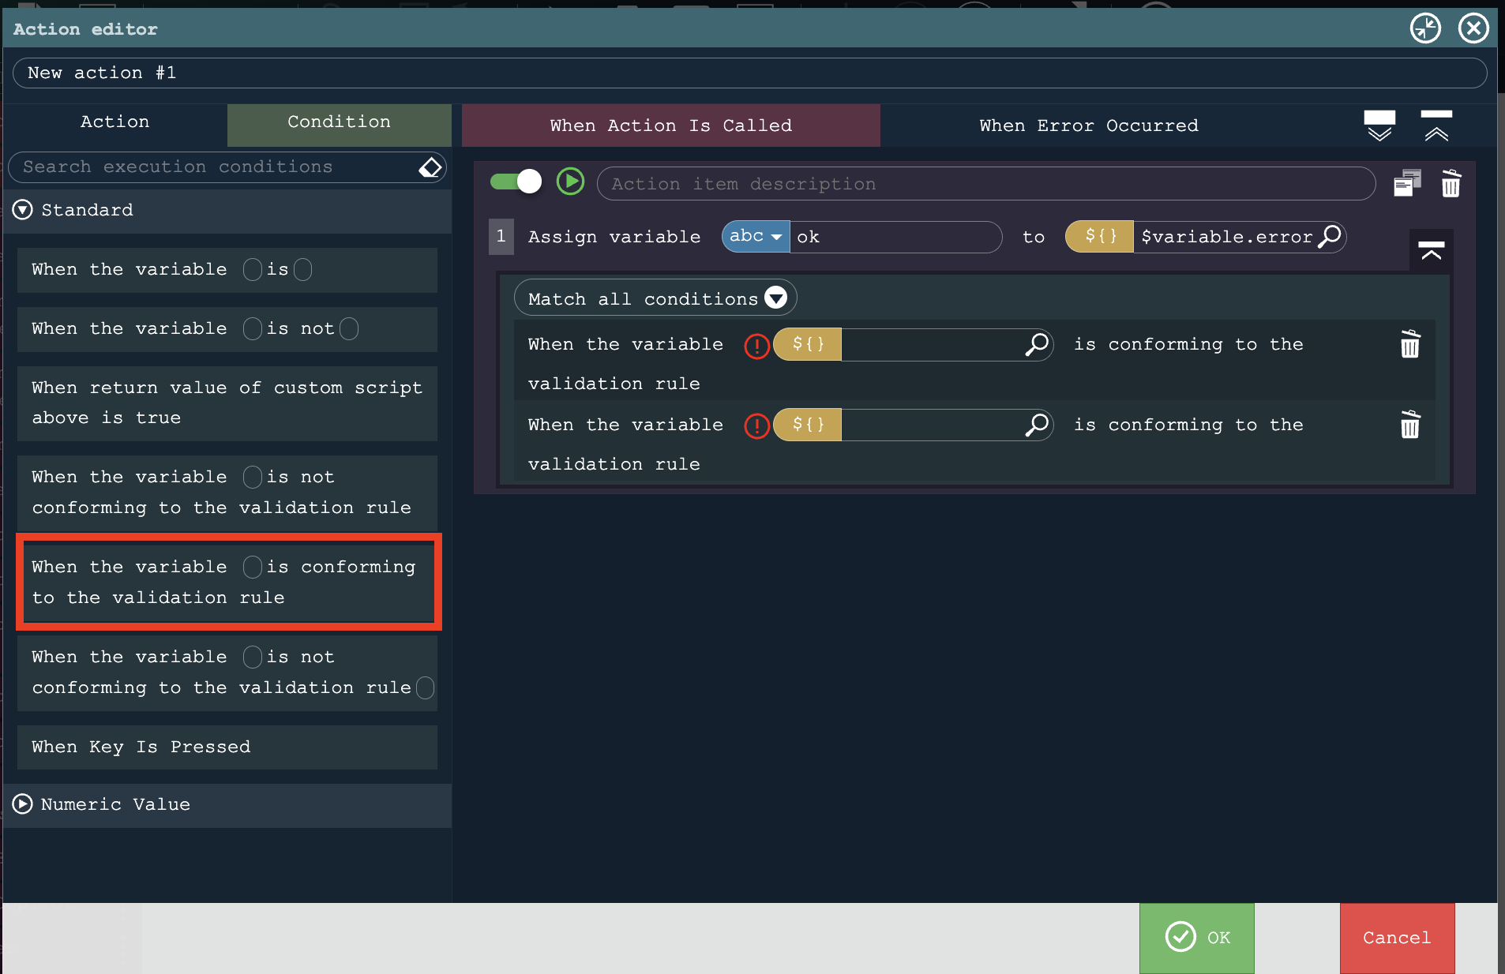Collapse the conditions block of item 1
The width and height of the screenshot is (1505, 974).
click(x=1431, y=252)
